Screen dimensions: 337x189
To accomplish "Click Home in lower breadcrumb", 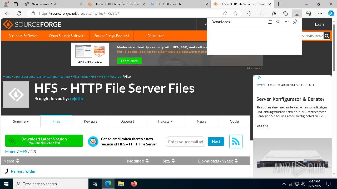I will 11,151.
